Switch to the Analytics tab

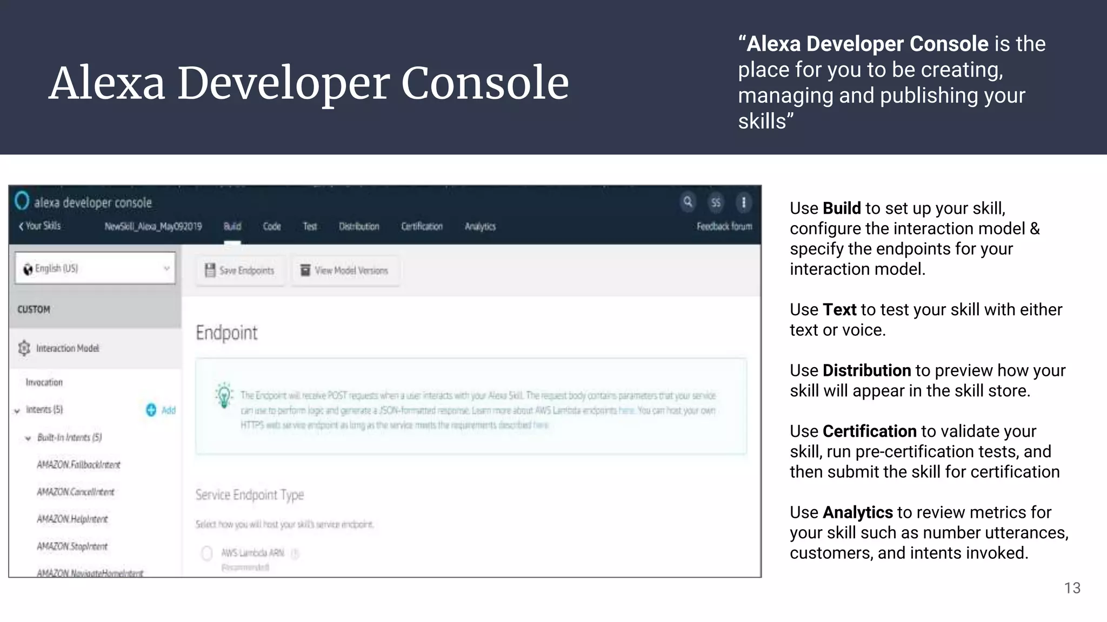coord(480,226)
